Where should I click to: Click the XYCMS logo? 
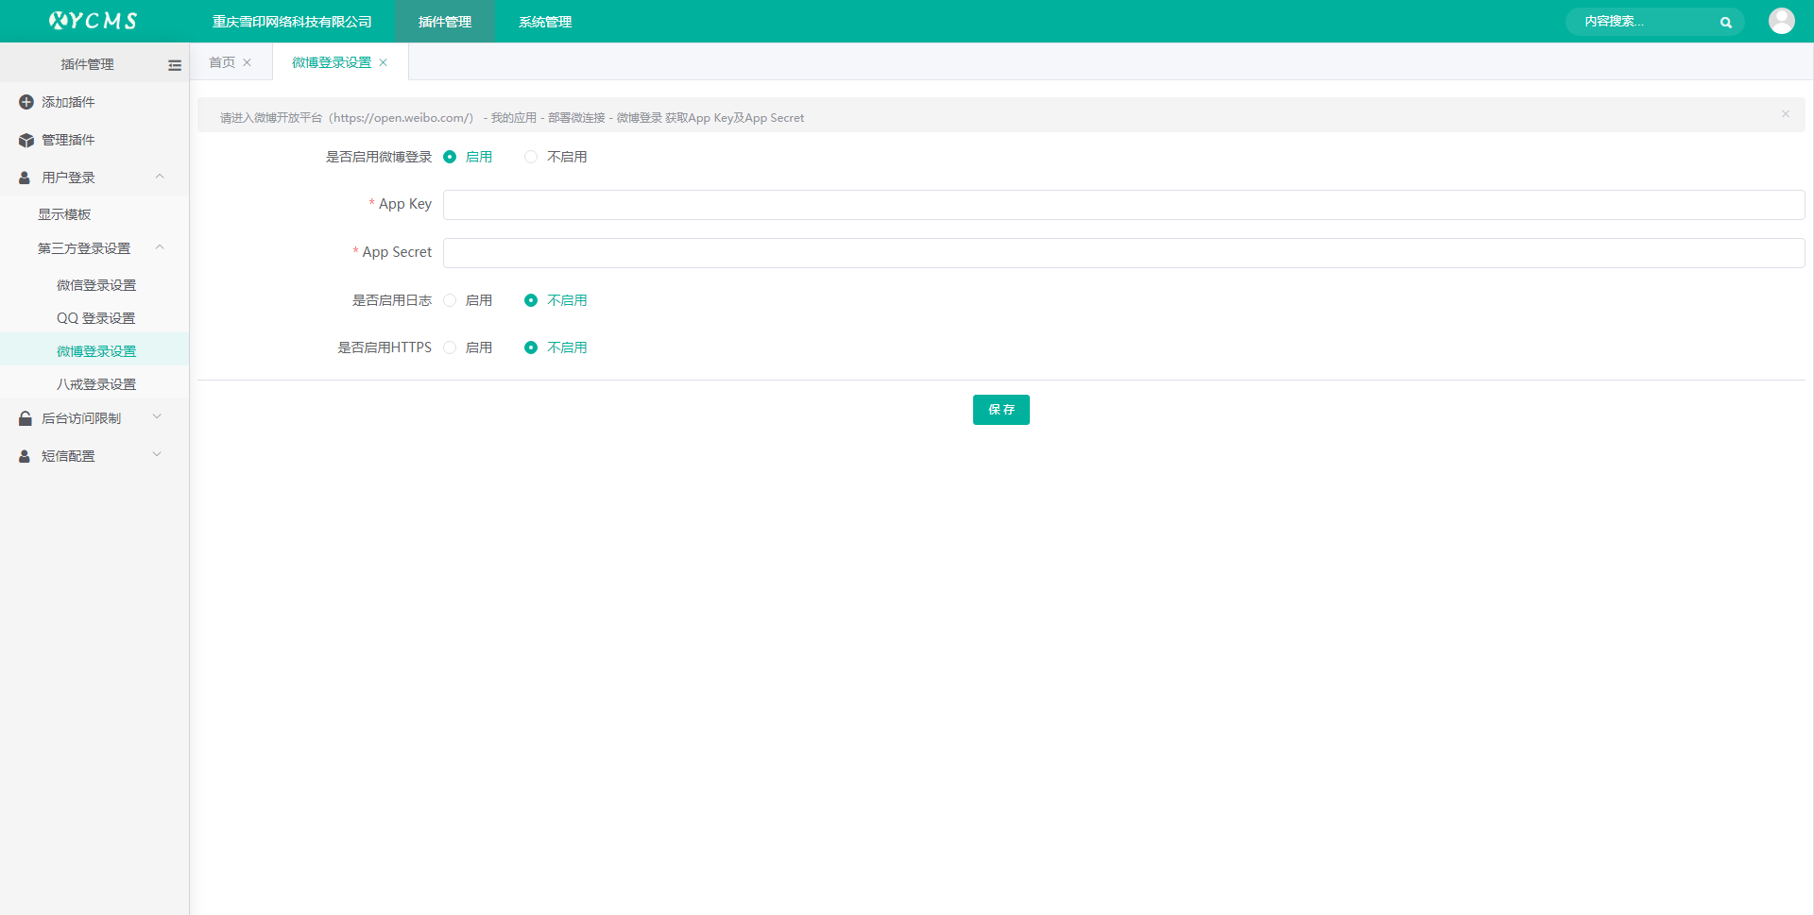(94, 21)
